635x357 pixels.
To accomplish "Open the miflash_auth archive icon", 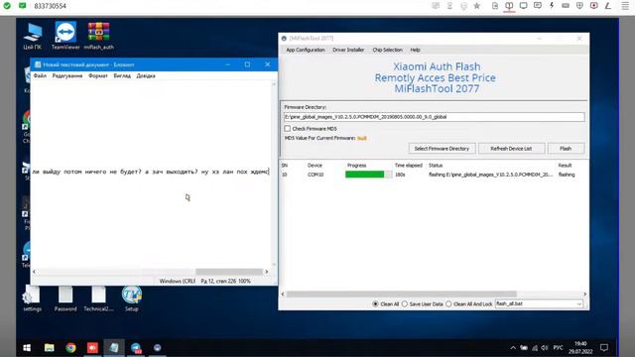I will tap(98, 36).
